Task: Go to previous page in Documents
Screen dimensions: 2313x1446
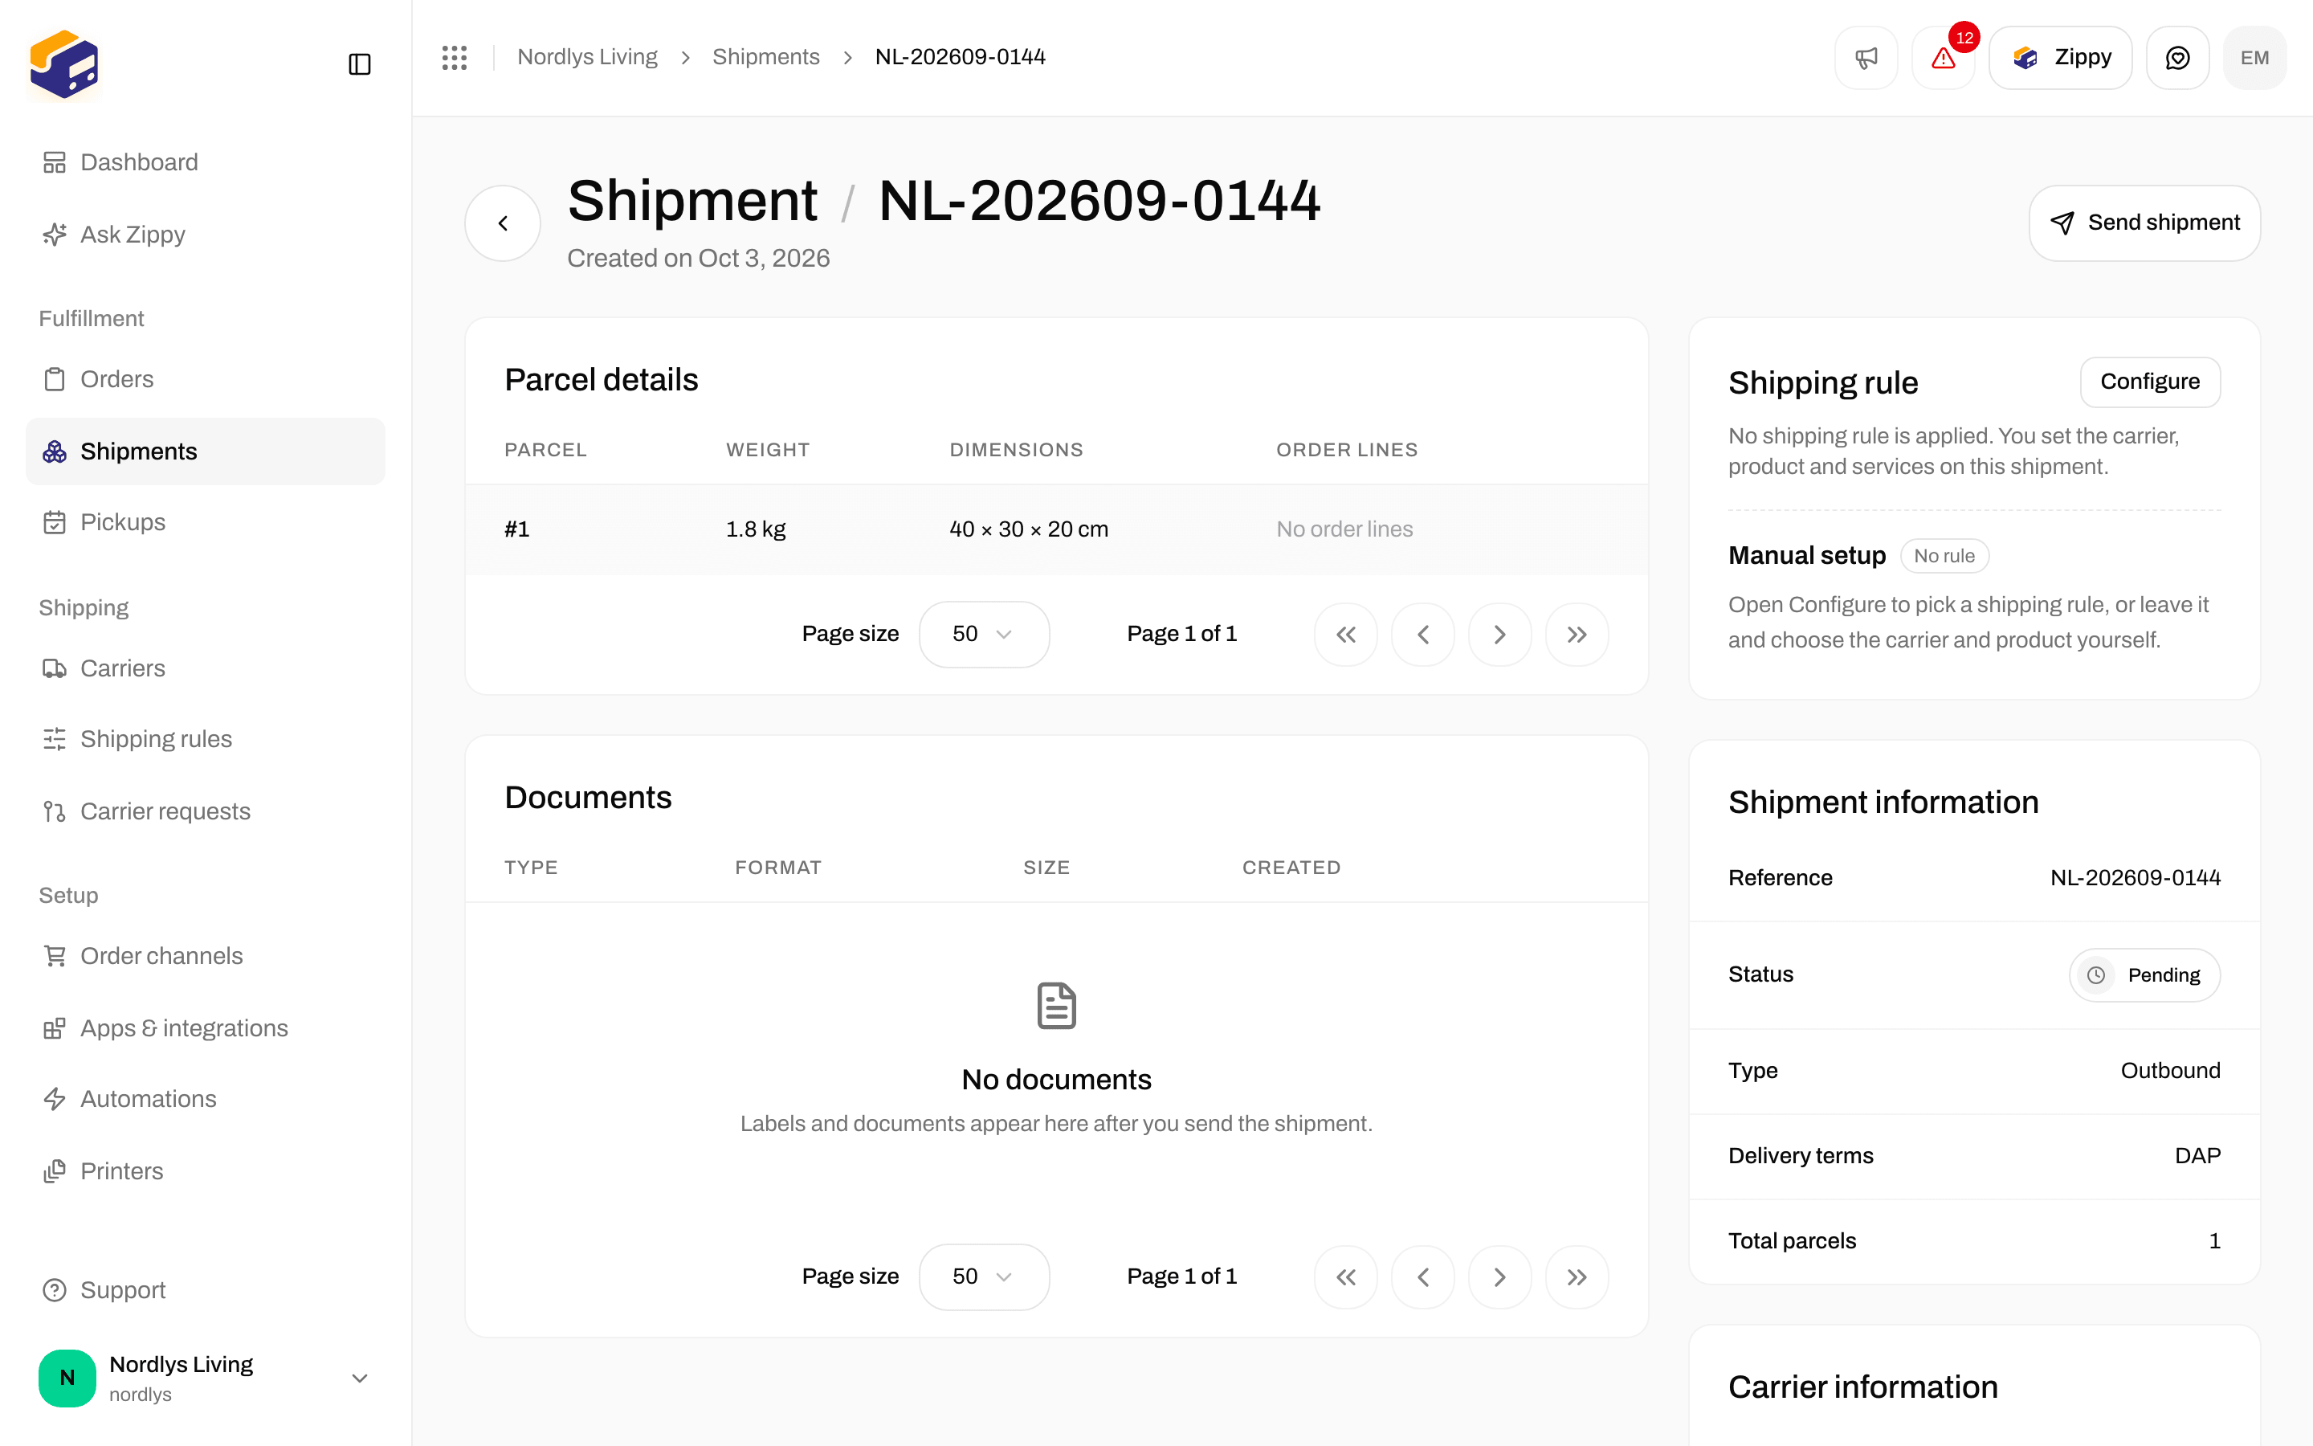Action: pyautogui.click(x=1423, y=1276)
